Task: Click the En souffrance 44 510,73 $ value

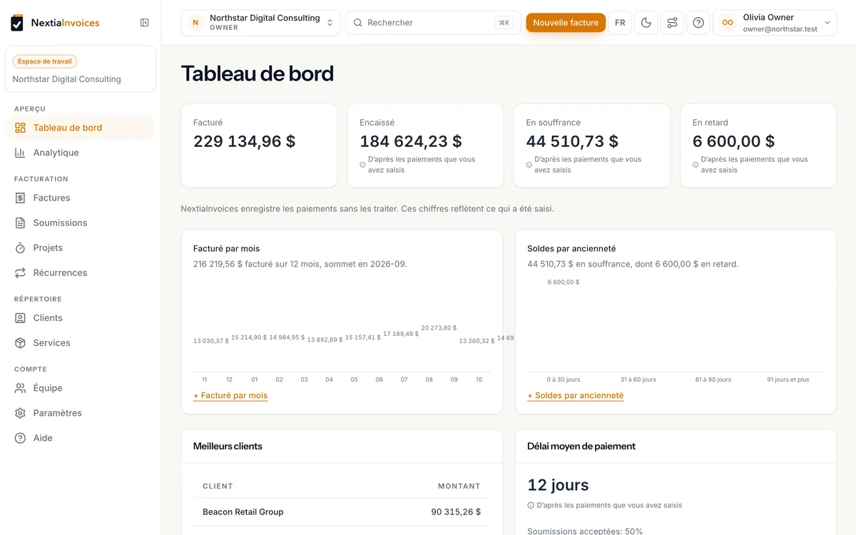Action: 572,141
